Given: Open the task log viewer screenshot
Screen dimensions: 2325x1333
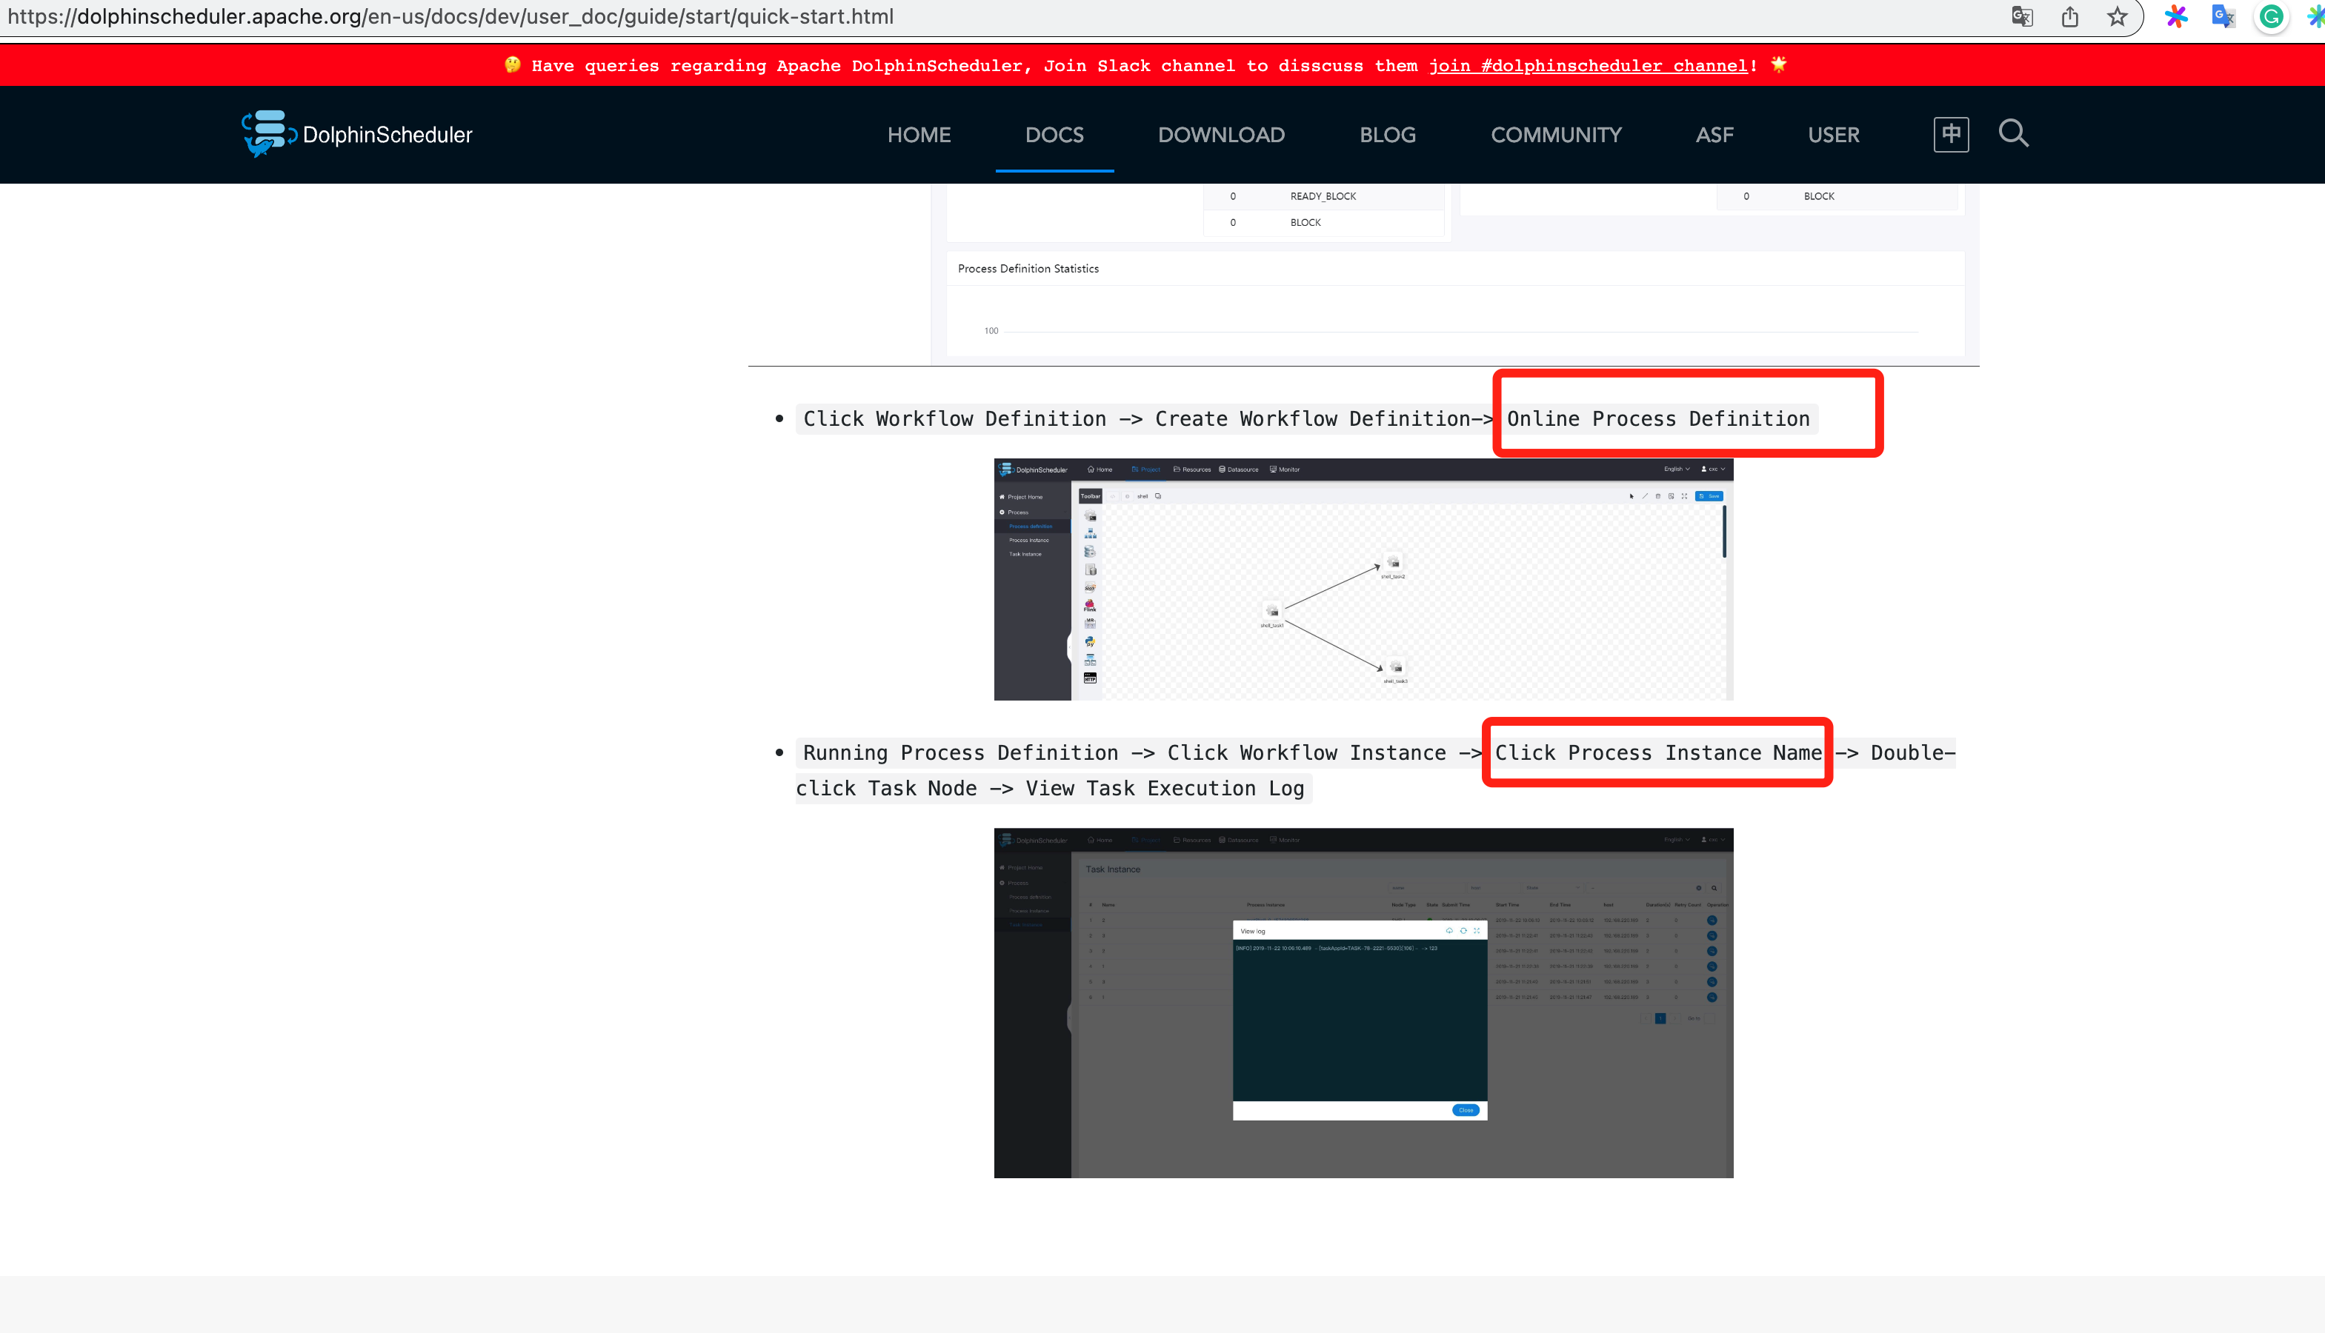Looking at the screenshot, I should click(x=1363, y=1003).
